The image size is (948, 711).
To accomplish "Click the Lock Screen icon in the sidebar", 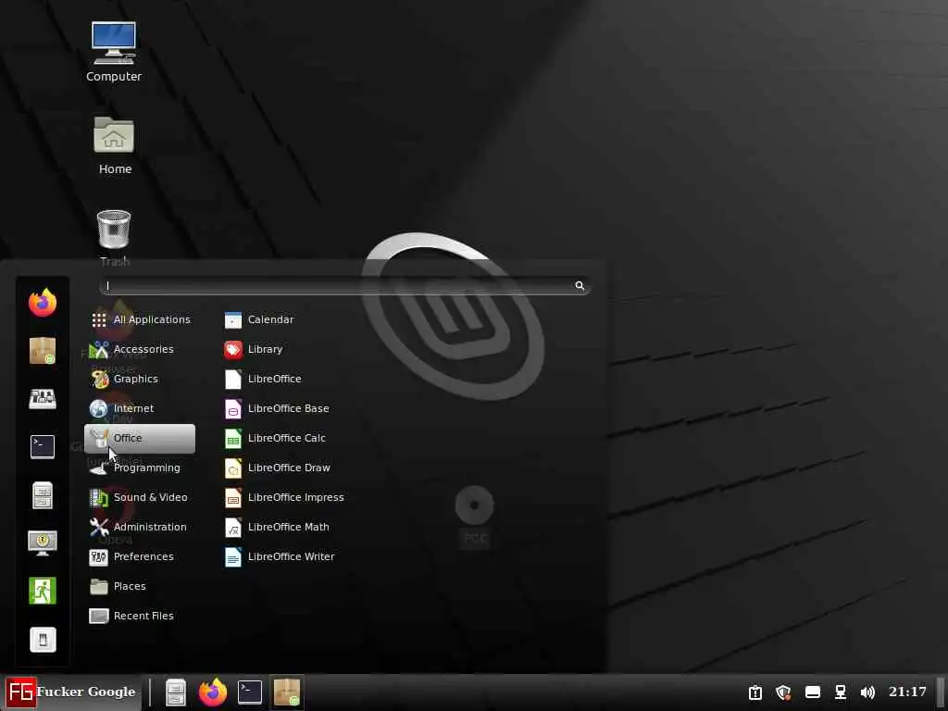I will [x=43, y=543].
